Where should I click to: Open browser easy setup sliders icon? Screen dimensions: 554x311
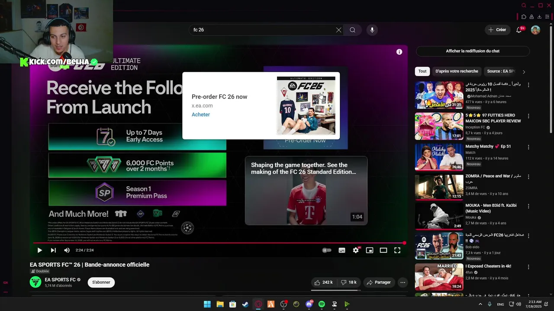point(547,17)
